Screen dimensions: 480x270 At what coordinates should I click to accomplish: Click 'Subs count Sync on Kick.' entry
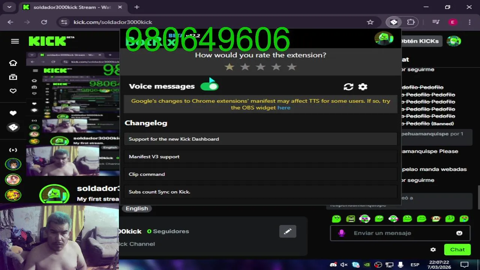pyautogui.click(x=261, y=192)
